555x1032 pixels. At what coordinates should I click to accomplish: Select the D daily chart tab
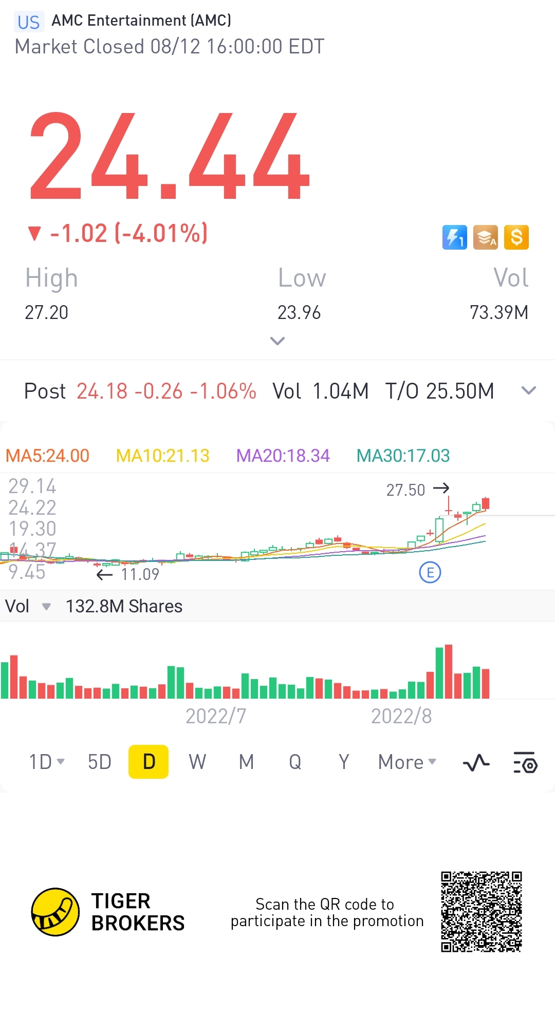(x=149, y=762)
